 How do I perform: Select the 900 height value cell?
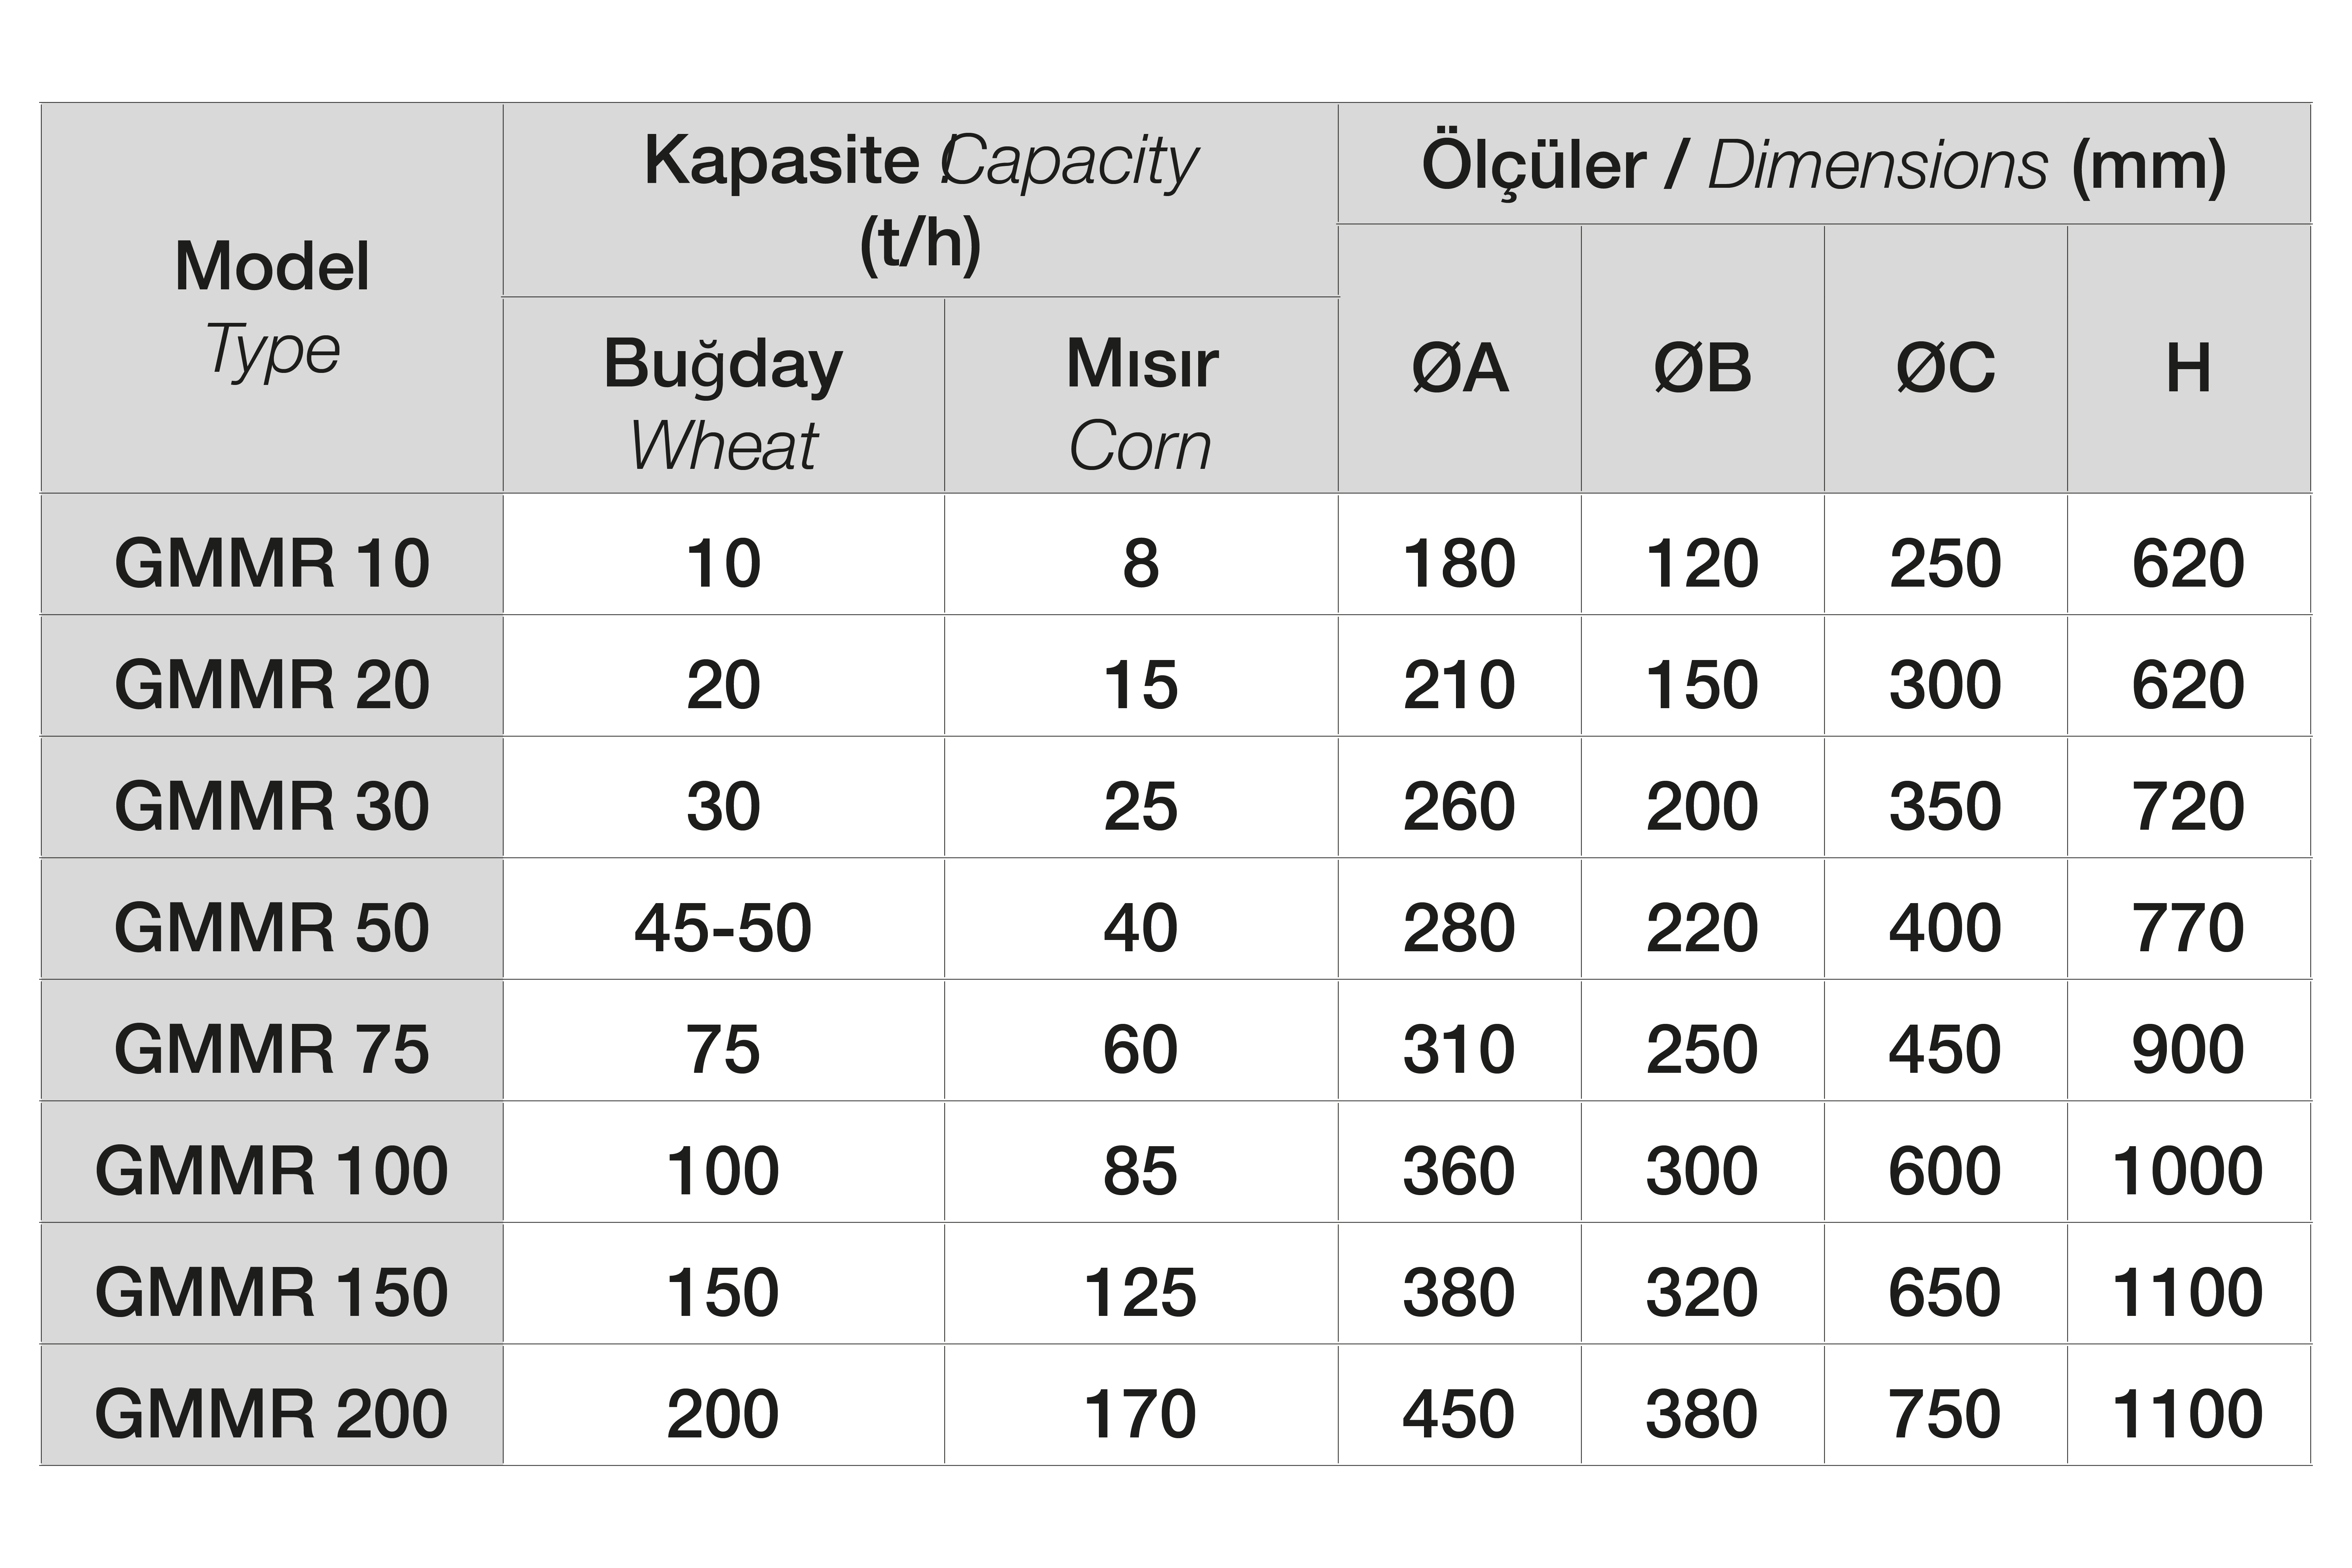2189,1041
